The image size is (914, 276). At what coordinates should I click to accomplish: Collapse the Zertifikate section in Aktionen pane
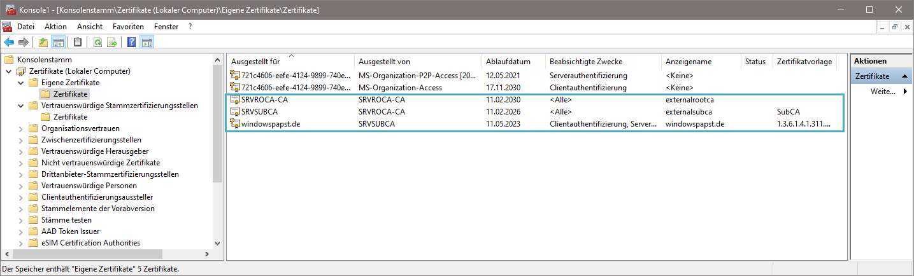tap(903, 76)
